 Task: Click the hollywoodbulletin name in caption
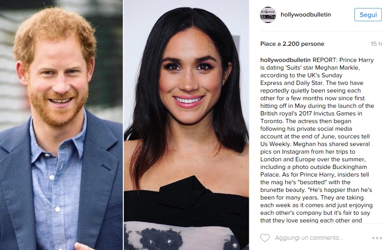tap(285, 60)
